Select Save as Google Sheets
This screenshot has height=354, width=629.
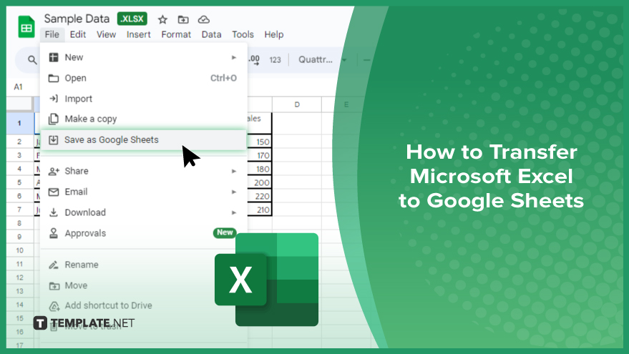144,139
